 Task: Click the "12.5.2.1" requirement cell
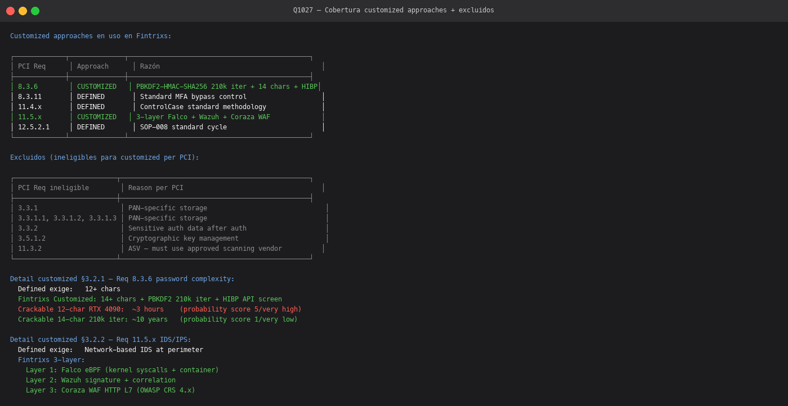(x=34, y=127)
